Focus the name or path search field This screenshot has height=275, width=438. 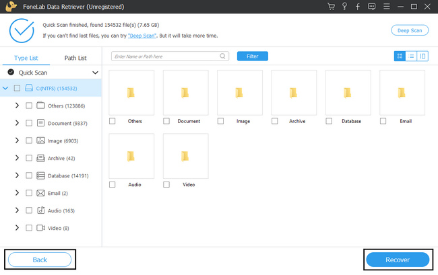170,56
